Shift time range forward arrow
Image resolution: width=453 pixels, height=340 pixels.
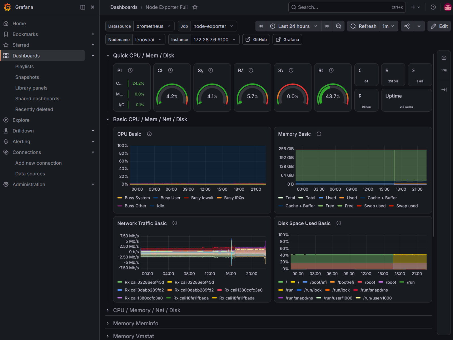pos(327,26)
